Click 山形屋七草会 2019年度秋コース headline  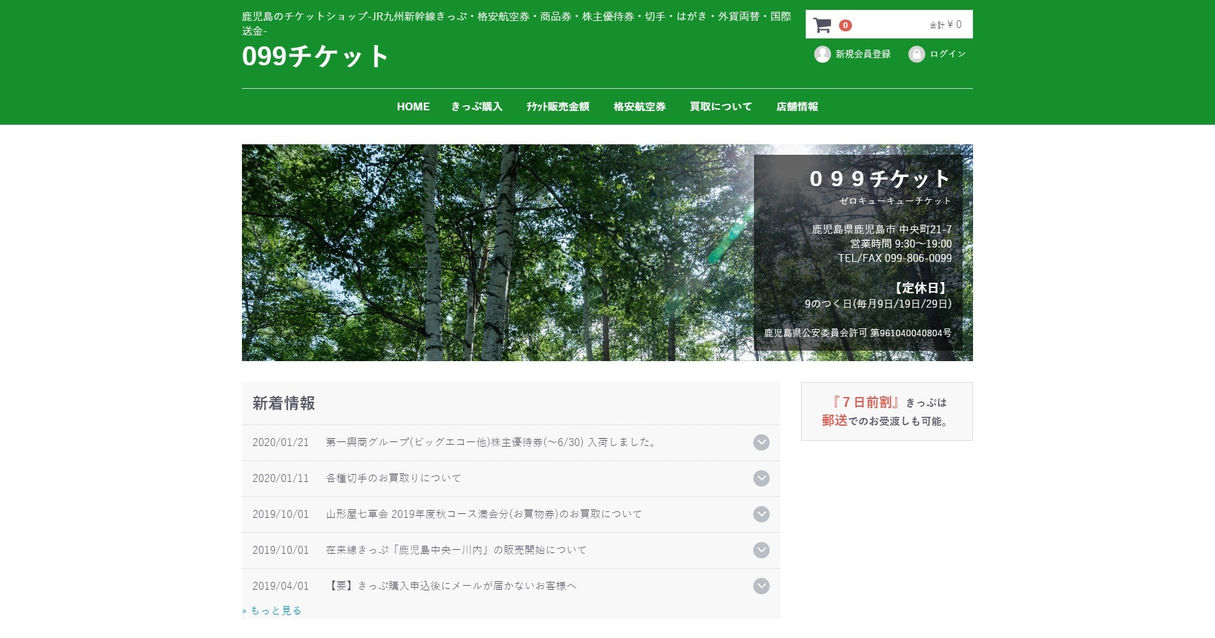484,514
